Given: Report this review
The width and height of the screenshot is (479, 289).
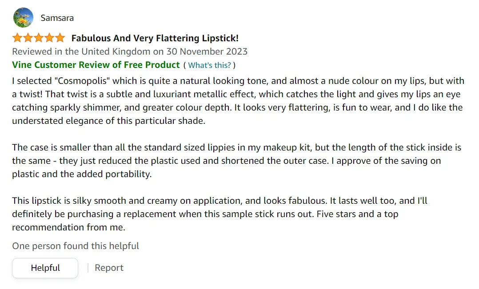Looking at the screenshot, I should 109,268.
